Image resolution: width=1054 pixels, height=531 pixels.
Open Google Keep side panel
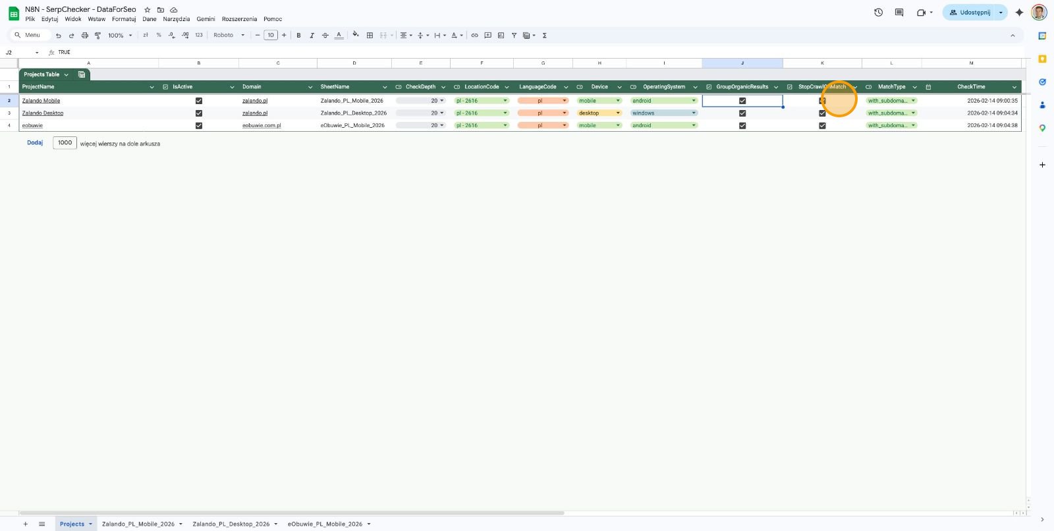pyautogui.click(x=1042, y=59)
